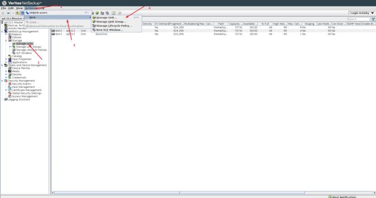Click the storage unit group toolbar icon

pos(97,13)
